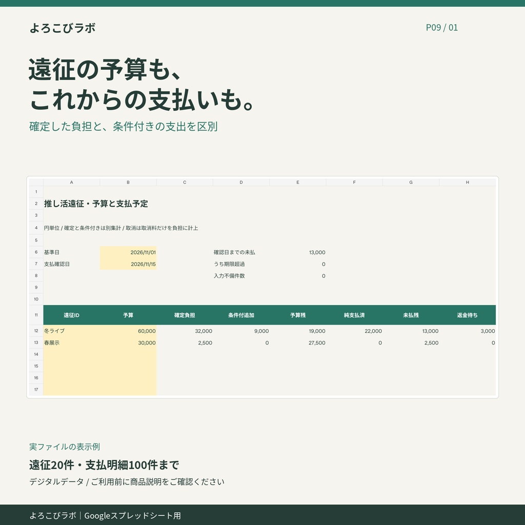The width and height of the screenshot is (525, 525).
Task: Click the 確認日までの未払 label
Action: 234,252
